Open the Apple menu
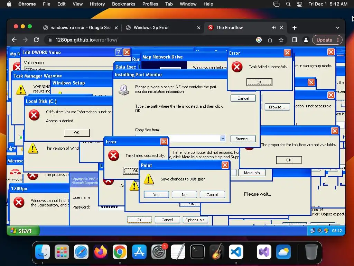This screenshot has width=354, height=266. [x=9, y=4]
